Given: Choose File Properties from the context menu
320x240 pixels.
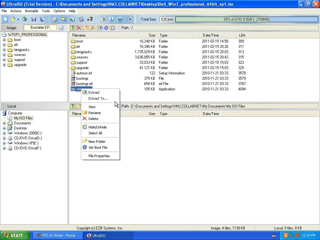Looking at the screenshot, I should tap(100, 156).
